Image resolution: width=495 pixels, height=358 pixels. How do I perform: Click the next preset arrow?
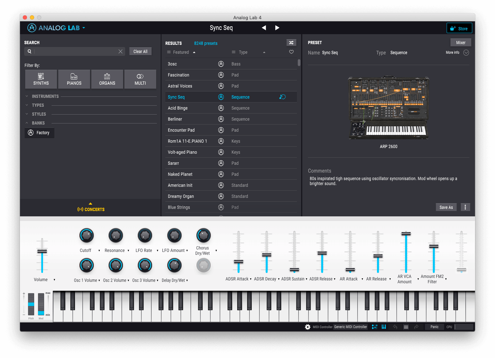(x=277, y=28)
